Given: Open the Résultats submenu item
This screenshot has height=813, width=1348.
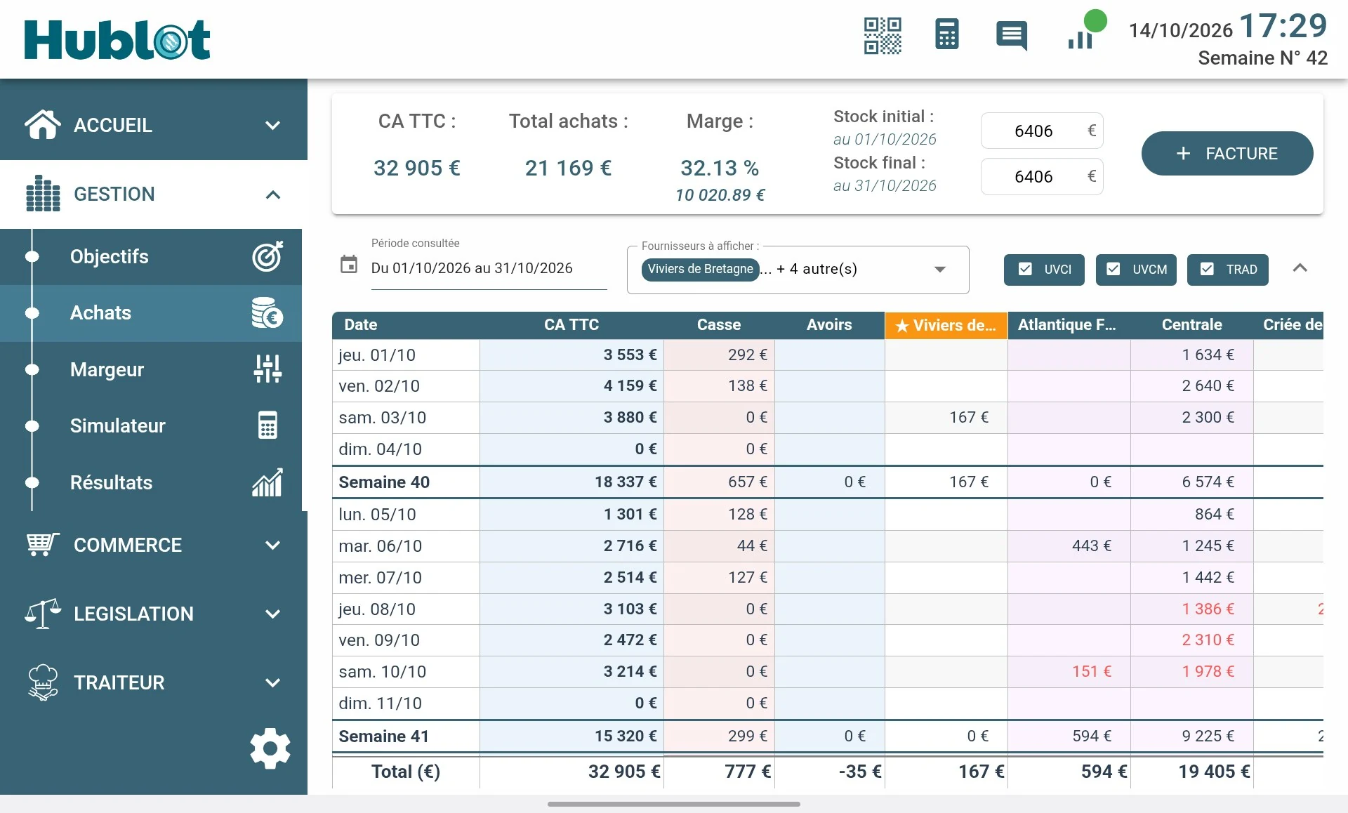Looking at the screenshot, I should [x=151, y=482].
